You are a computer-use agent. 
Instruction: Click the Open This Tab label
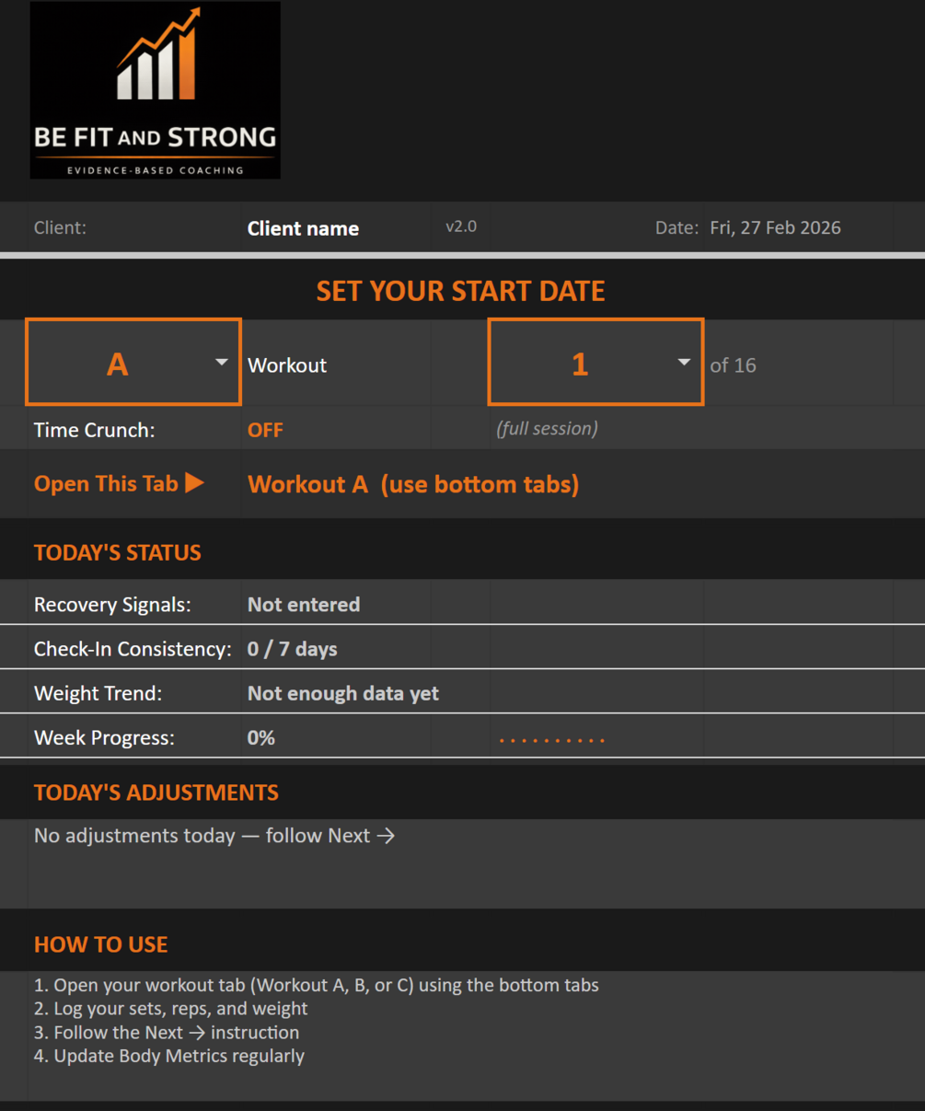click(x=106, y=484)
